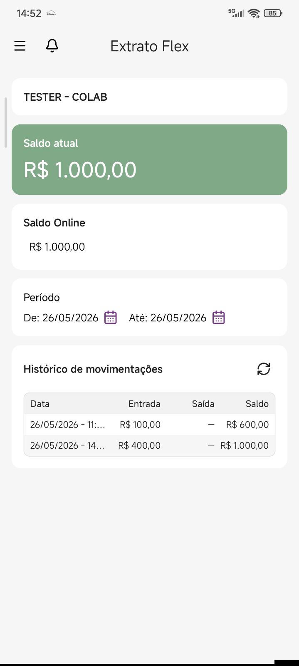This screenshot has height=666, width=299.
Task: Tap the Saldo atual green card
Action: click(x=149, y=159)
